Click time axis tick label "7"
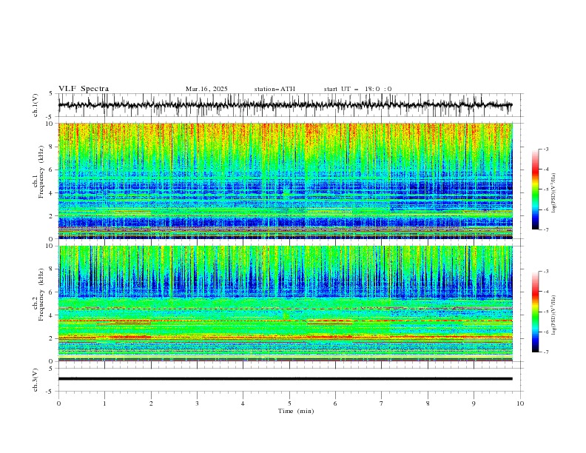586x453 pixels. click(x=382, y=403)
